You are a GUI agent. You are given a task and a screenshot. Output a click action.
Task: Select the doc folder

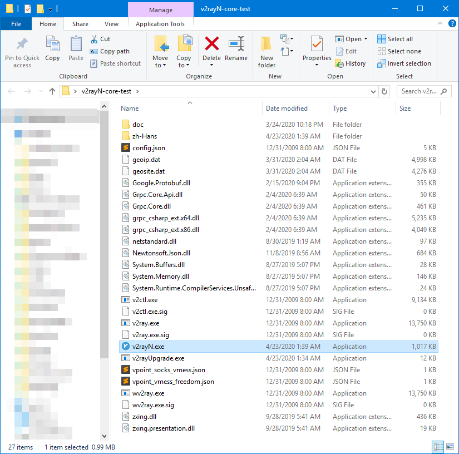coord(278,125)
